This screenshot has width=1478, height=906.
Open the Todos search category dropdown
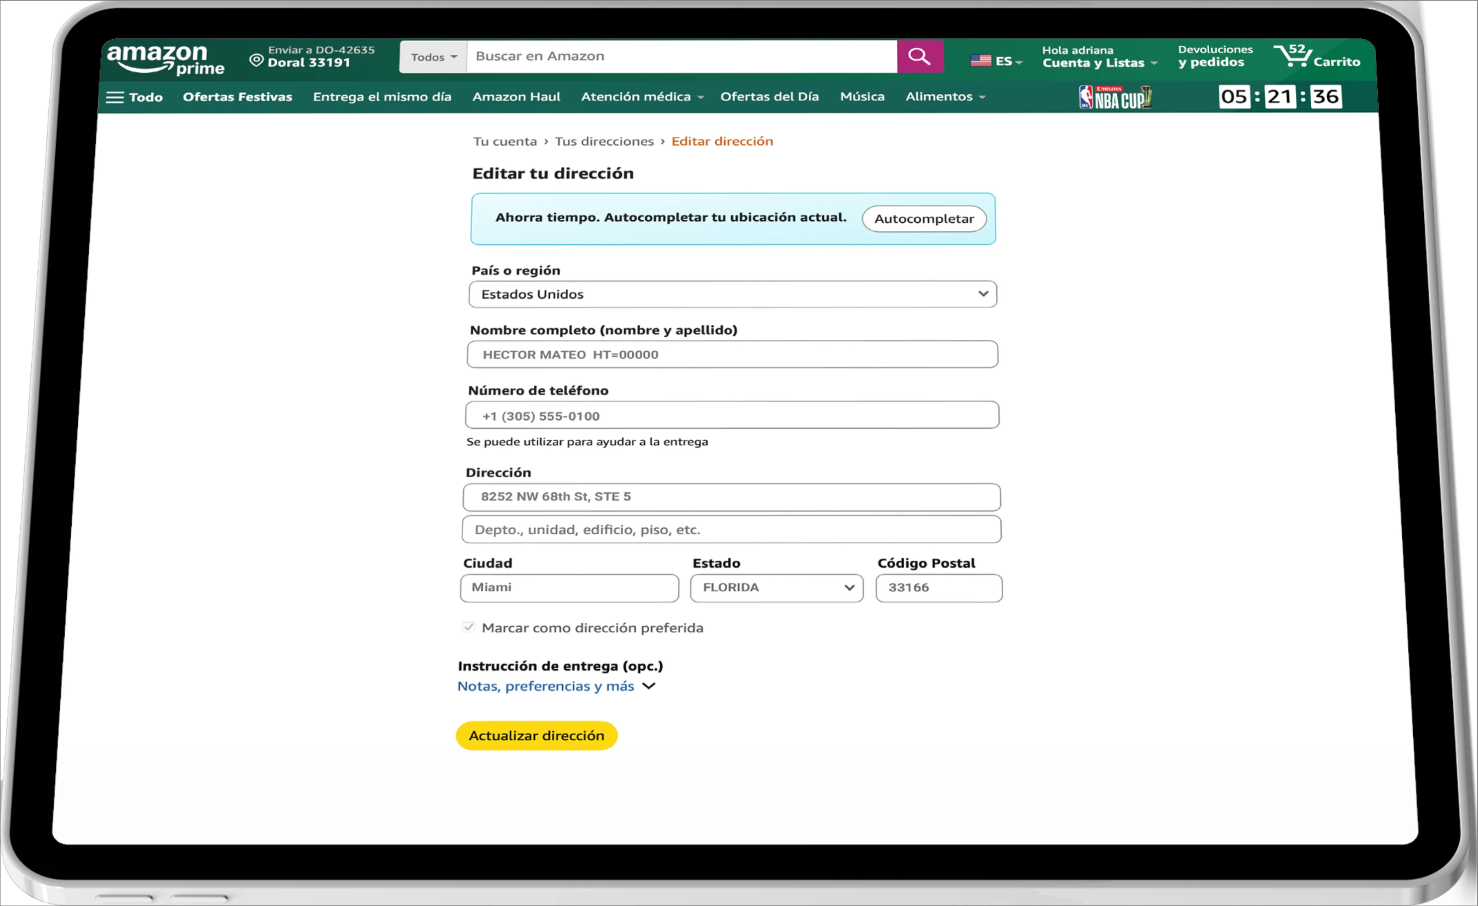(x=433, y=57)
